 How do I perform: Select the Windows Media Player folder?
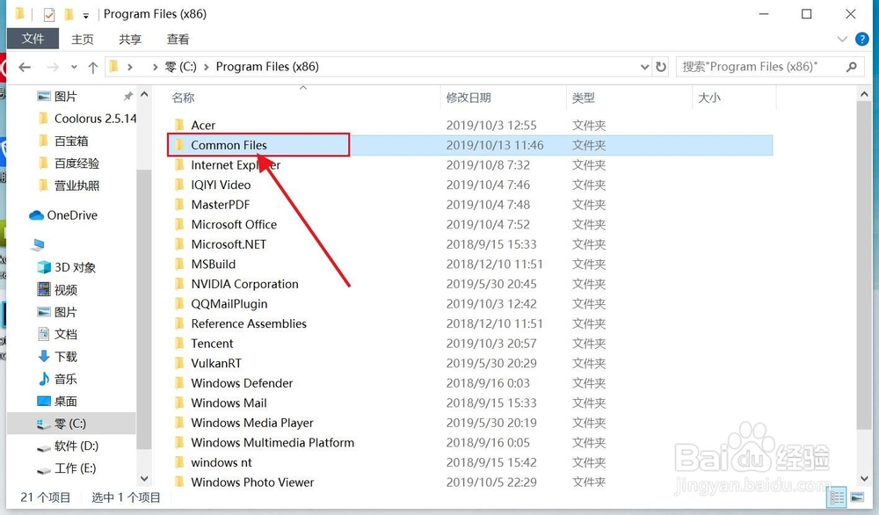tap(252, 423)
